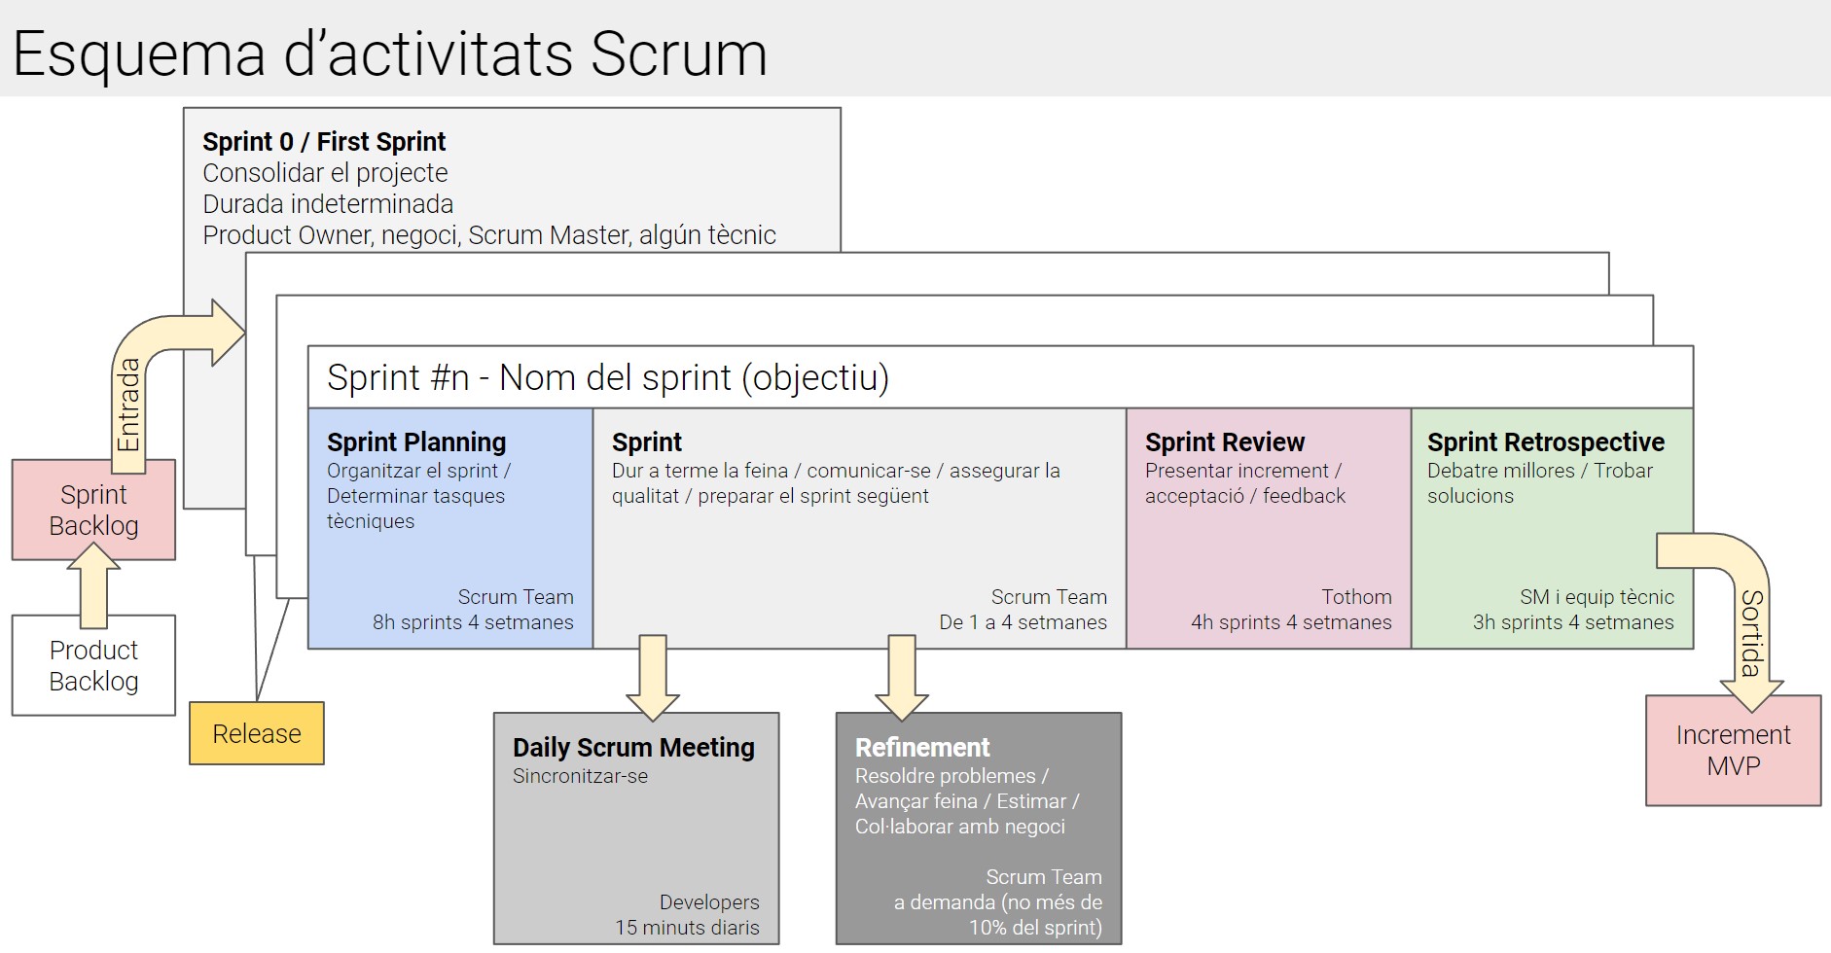Click the "Consolidar el projecte" line
Screen dimensions: 1831x953
pyautogui.click(x=325, y=173)
